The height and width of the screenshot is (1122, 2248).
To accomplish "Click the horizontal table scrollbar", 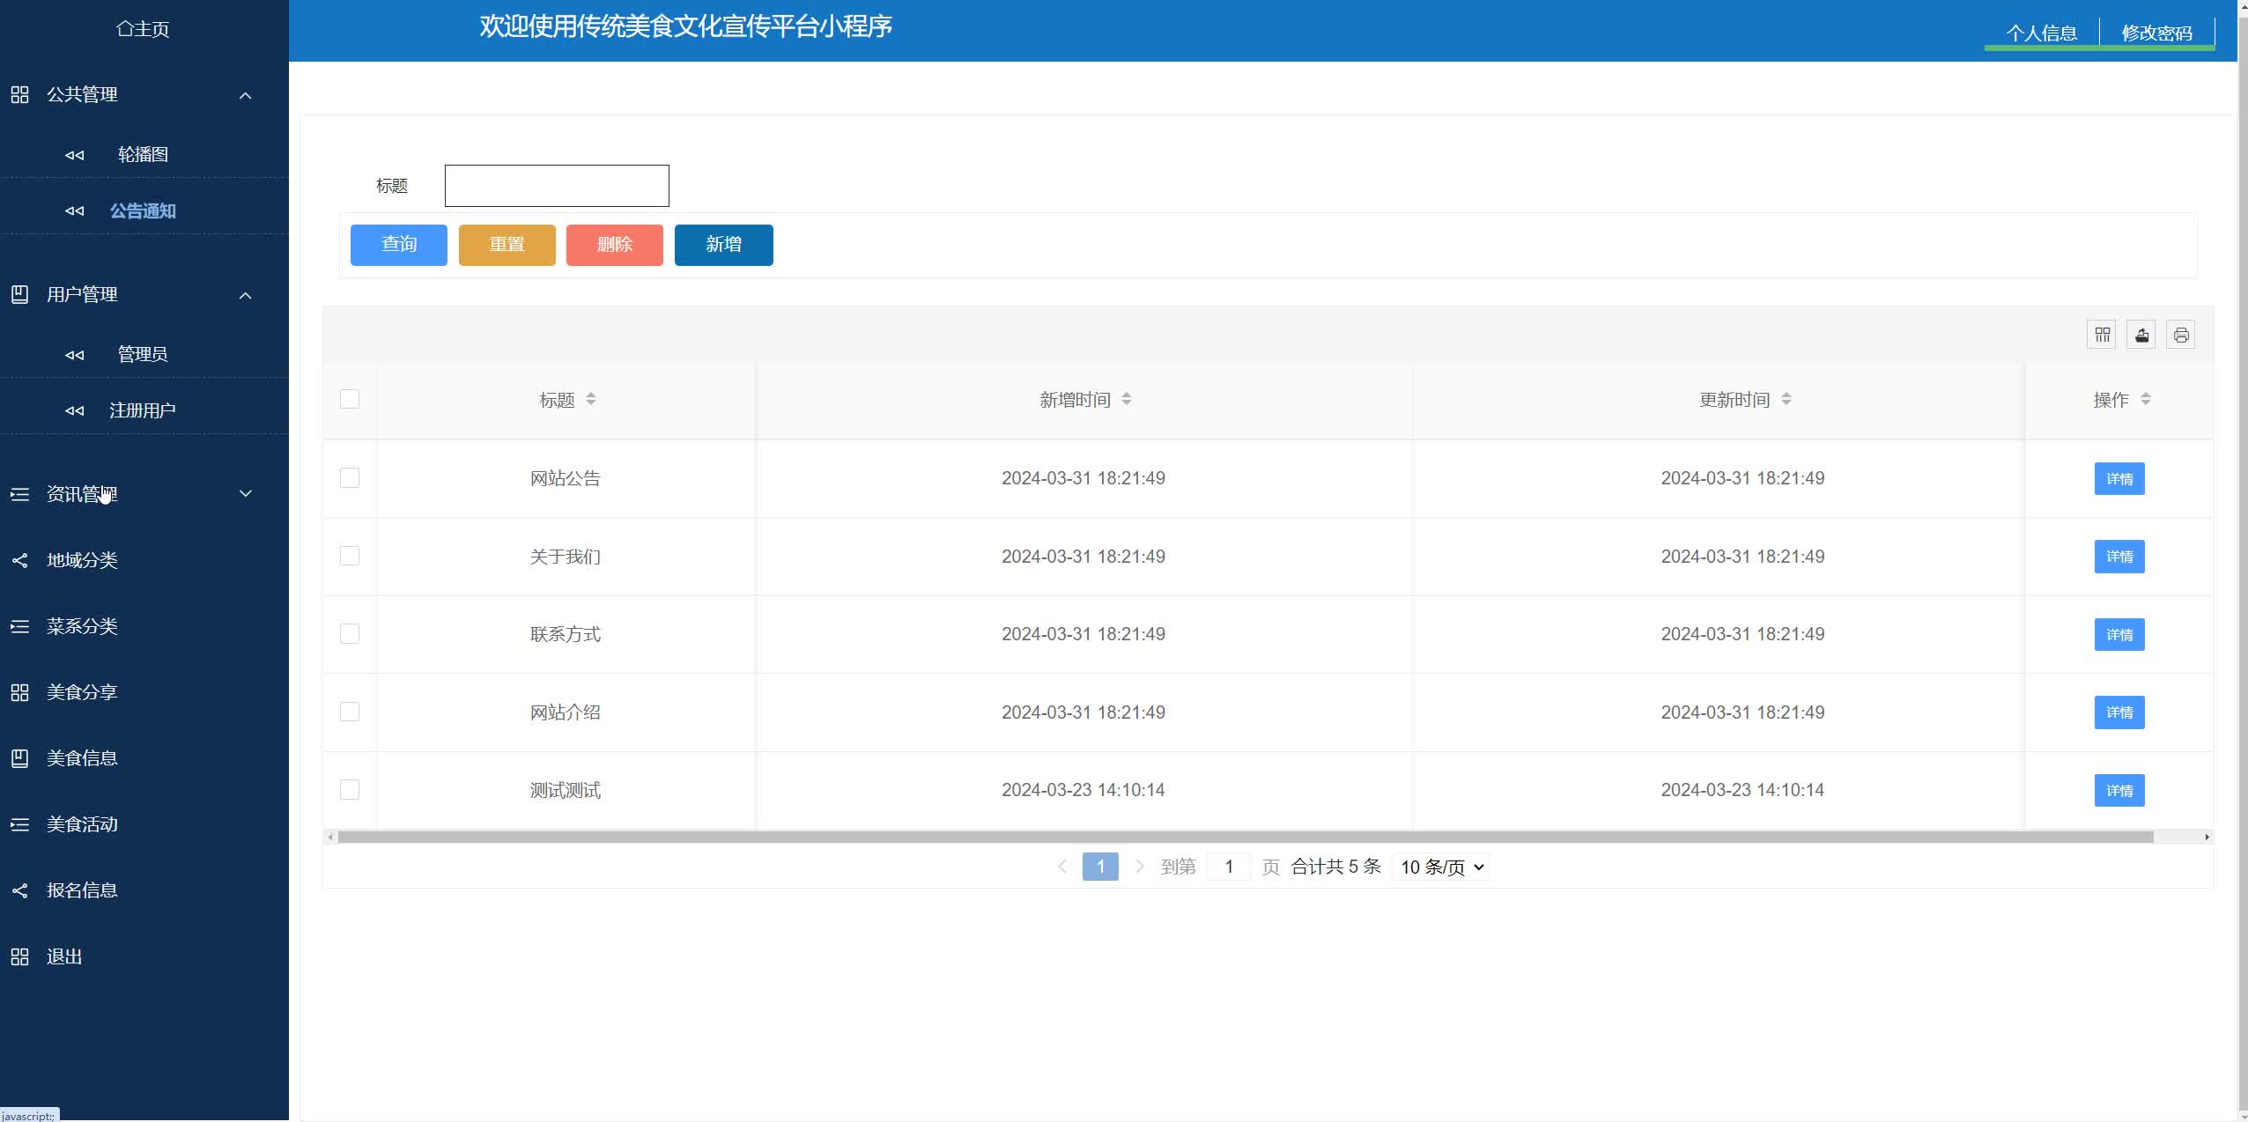I will (x=1244, y=837).
